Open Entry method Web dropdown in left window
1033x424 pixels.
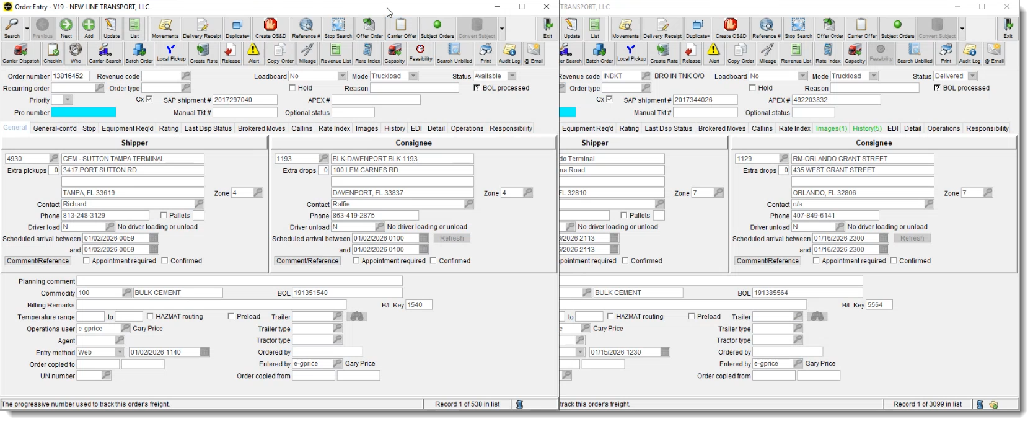coord(120,352)
